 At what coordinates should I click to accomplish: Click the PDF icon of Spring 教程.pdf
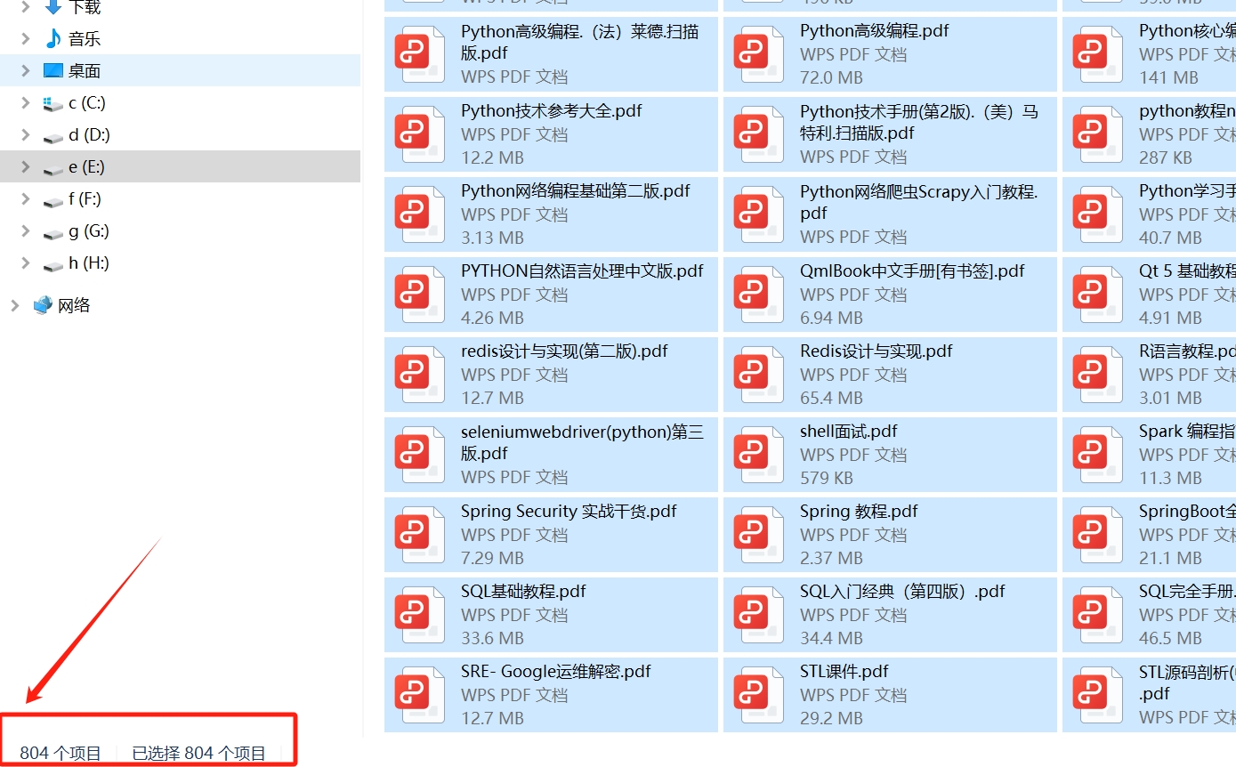tap(758, 535)
